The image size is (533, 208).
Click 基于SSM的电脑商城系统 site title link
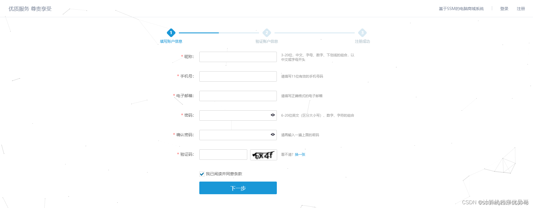pyautogui.click(x=461, y=9)
